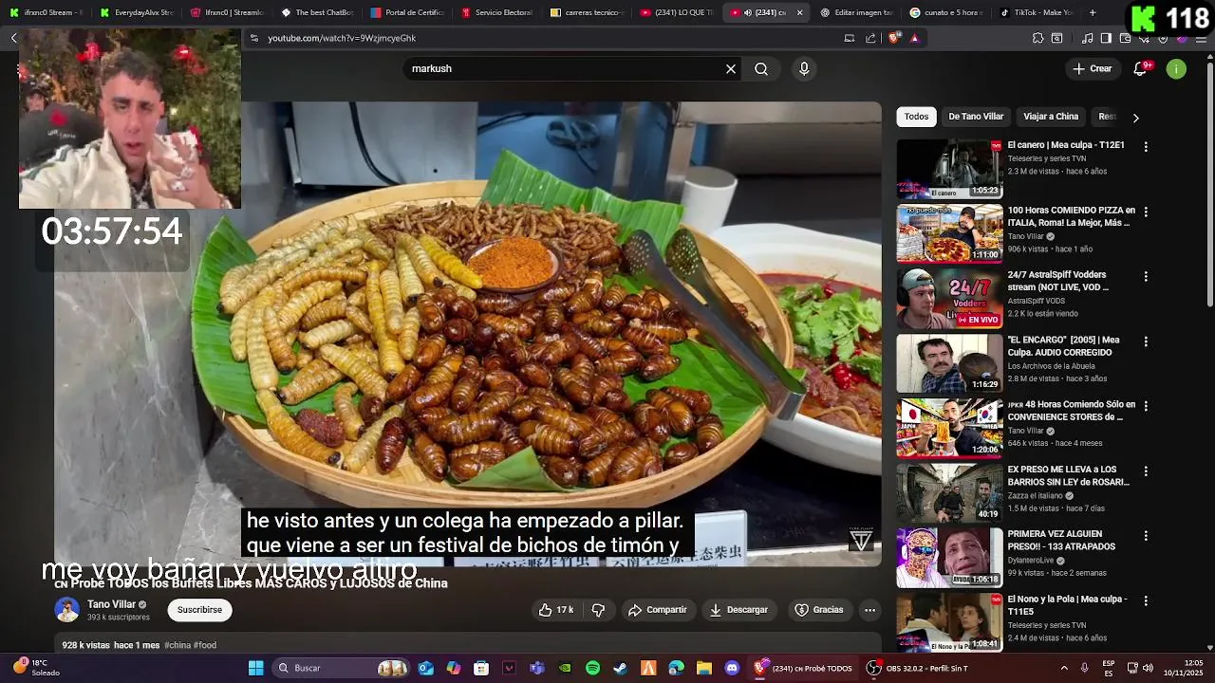Send Gracias to the creator
Screen dimensions: 1215x683
pos(818,610)
